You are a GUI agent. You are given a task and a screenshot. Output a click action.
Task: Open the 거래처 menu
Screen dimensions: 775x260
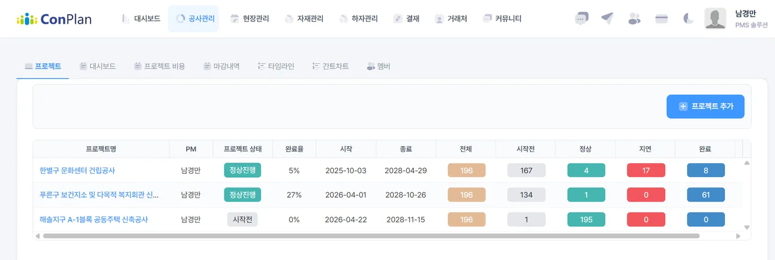click(x=451, y=19)
